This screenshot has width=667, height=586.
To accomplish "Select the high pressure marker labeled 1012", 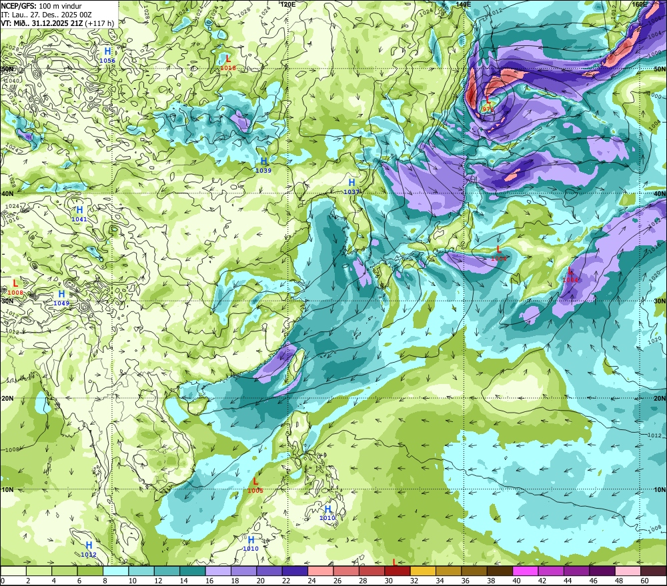I will 89,549.
